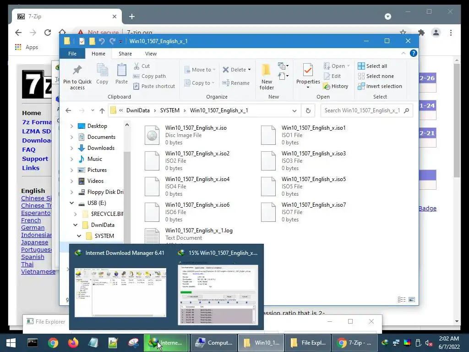Expand the Downloads tree node

point(71,148)
